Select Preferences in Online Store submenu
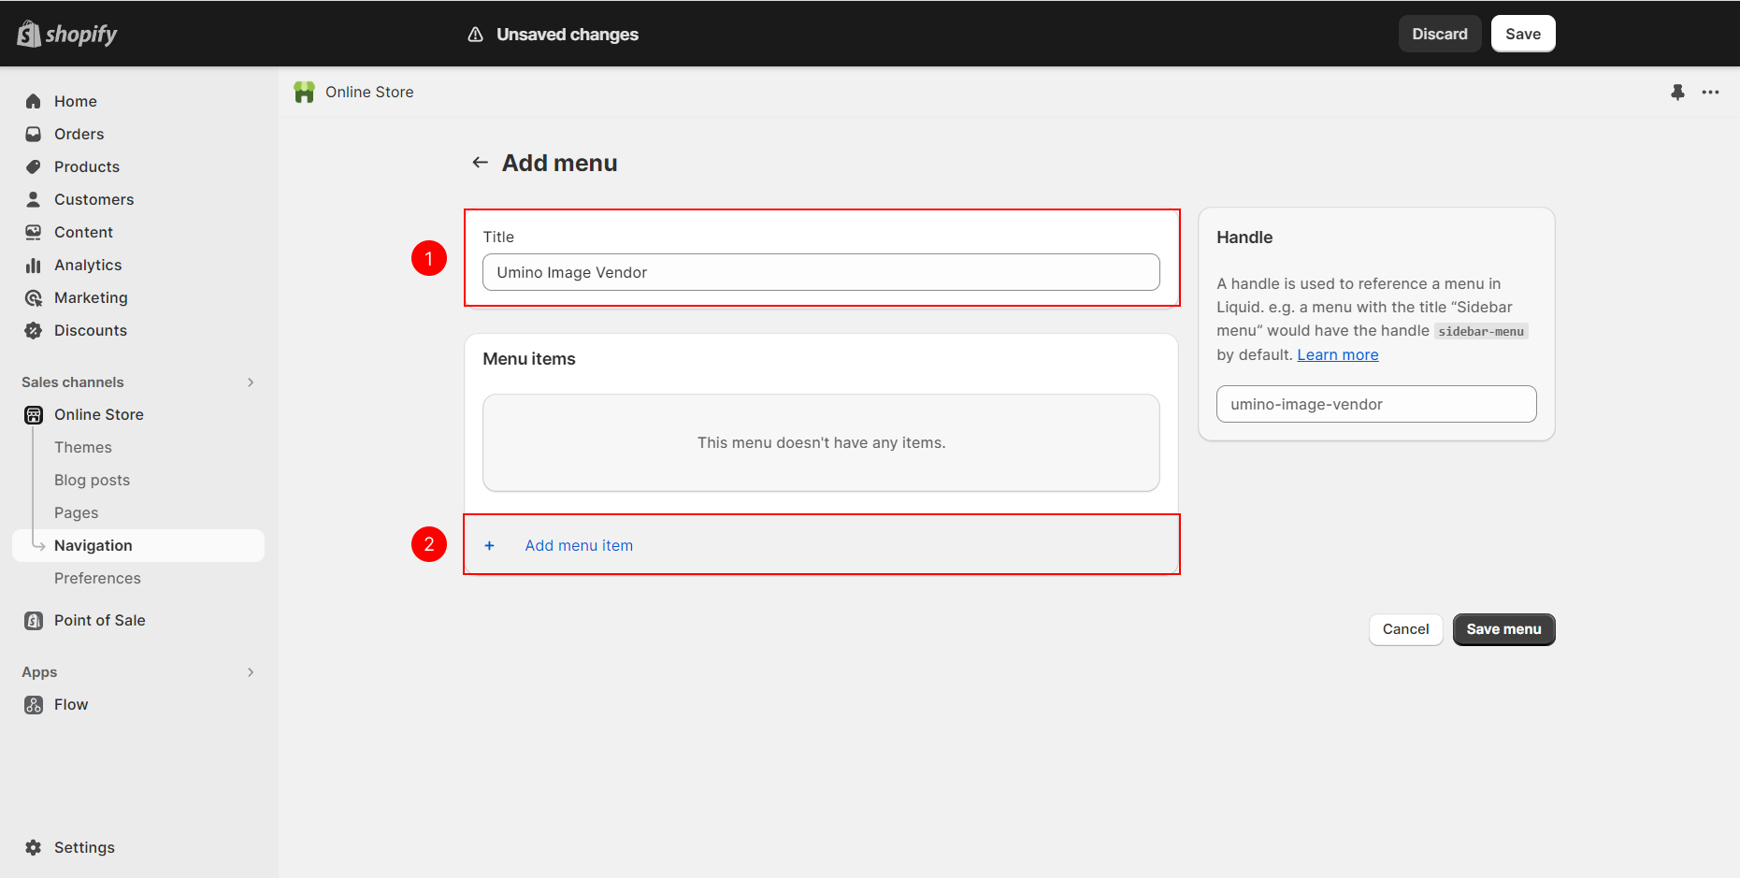The image size is (1740, 878). point(97,578)
